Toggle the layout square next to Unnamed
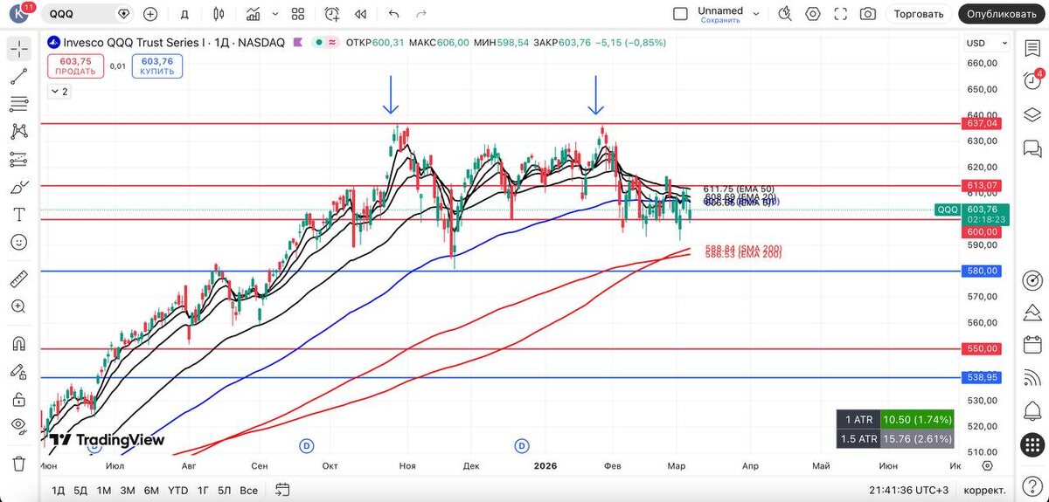 [680, 14]
